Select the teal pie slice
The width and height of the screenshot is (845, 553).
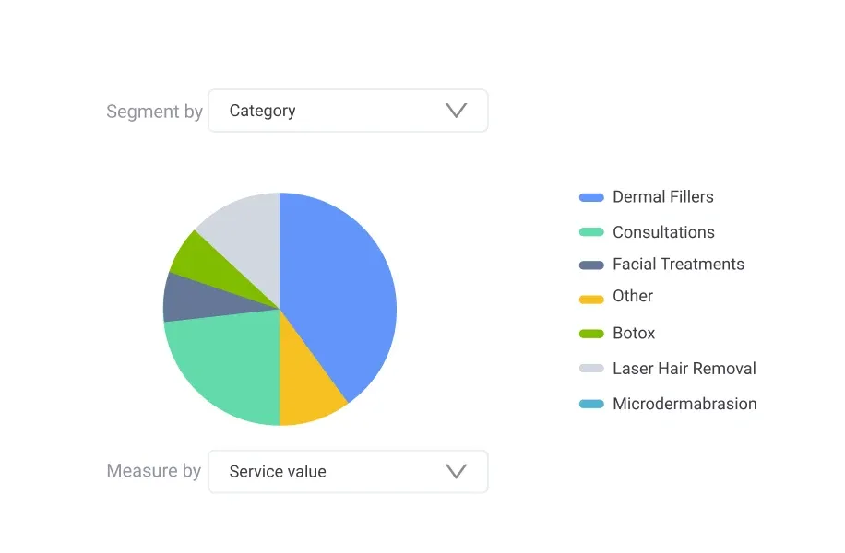pyautogui.click(x=226, y=364)
